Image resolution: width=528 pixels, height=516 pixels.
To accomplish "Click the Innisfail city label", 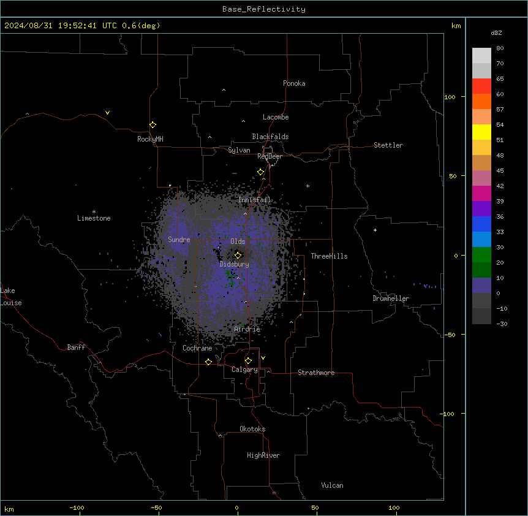I will [x=254, y=200].
